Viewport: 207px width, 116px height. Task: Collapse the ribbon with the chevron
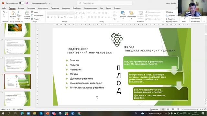point(204,21)
